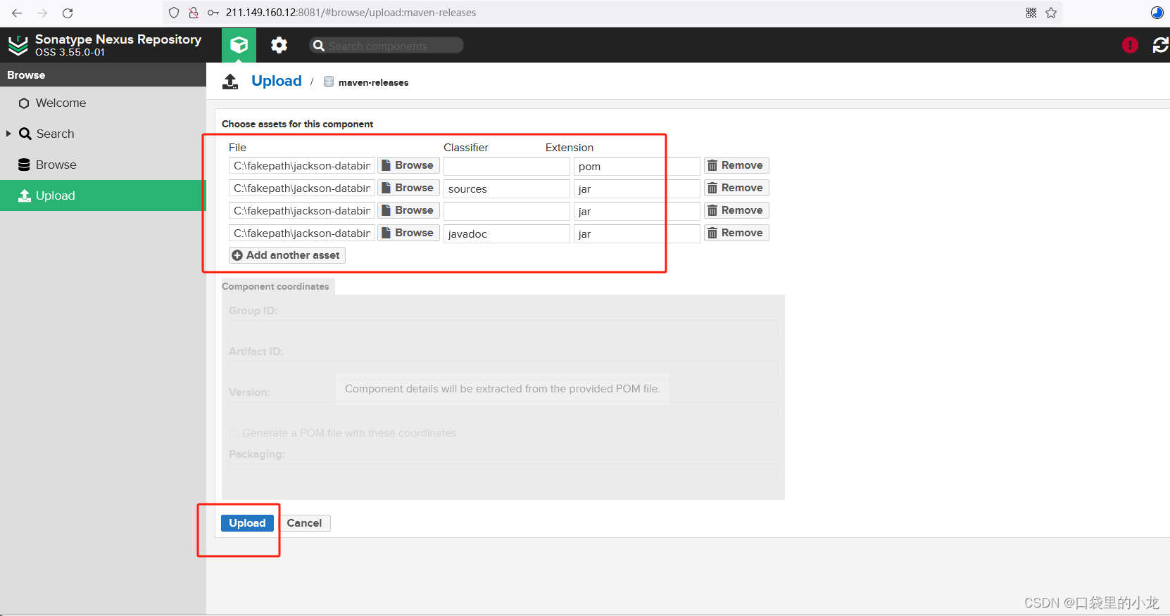Screen dimensions: 1170x616
Task: Click the extension field containing pom
Action: pos(637,166)
